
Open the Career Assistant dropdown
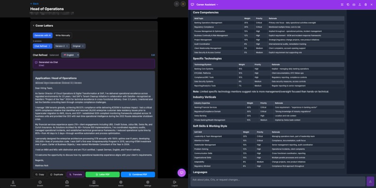tap(207, 5)
